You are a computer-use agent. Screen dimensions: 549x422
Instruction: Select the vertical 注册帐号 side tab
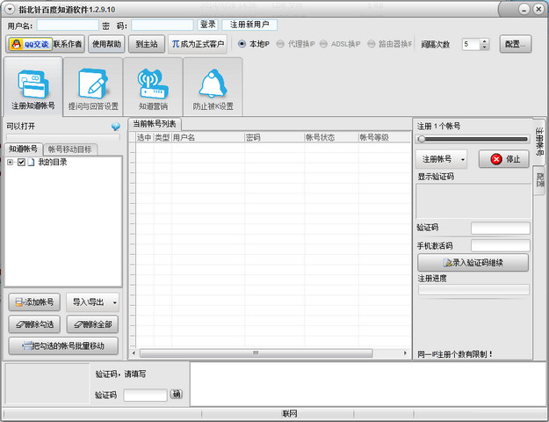539,142
